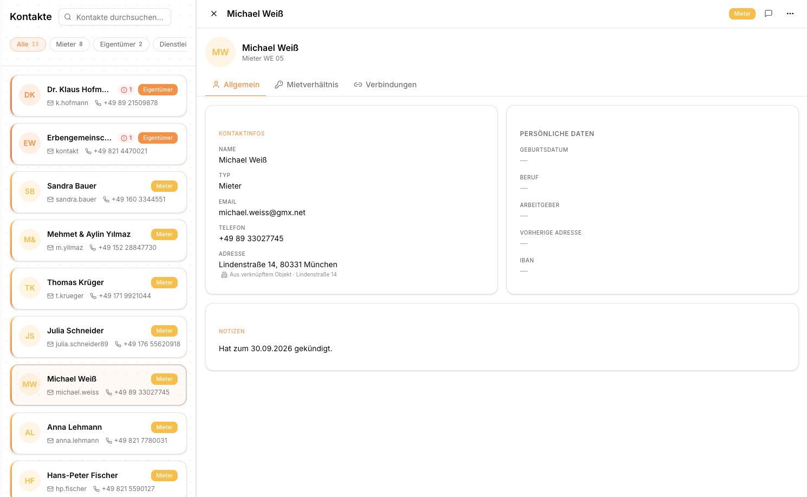Click email icon beside k.hofmann
807x497 pixels.
(50, 103)
